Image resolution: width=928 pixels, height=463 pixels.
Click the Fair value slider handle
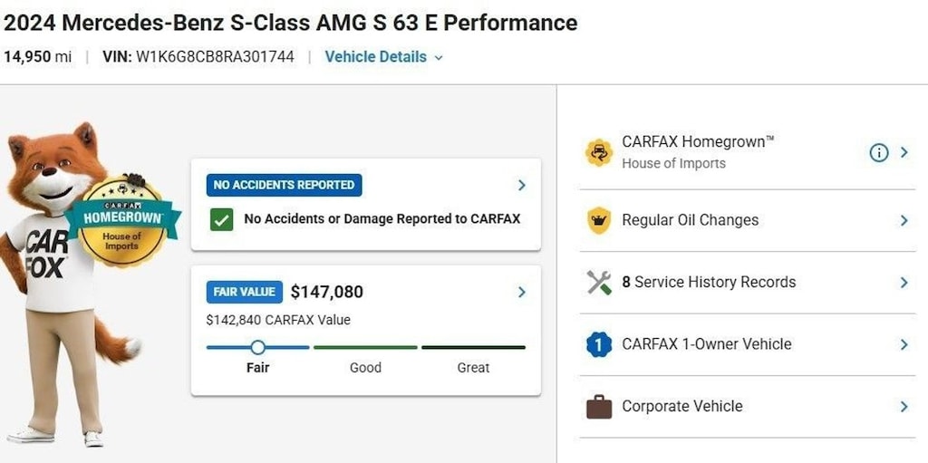point(258,348)
